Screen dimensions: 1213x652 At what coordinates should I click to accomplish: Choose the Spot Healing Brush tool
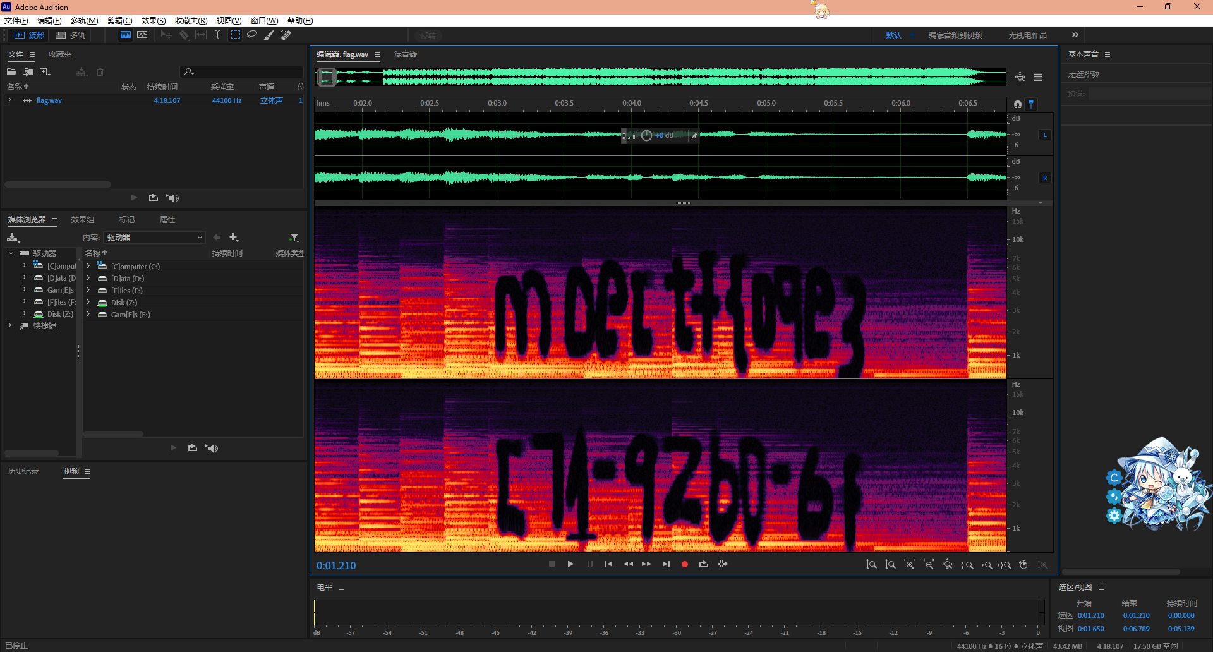click(286, 35)
